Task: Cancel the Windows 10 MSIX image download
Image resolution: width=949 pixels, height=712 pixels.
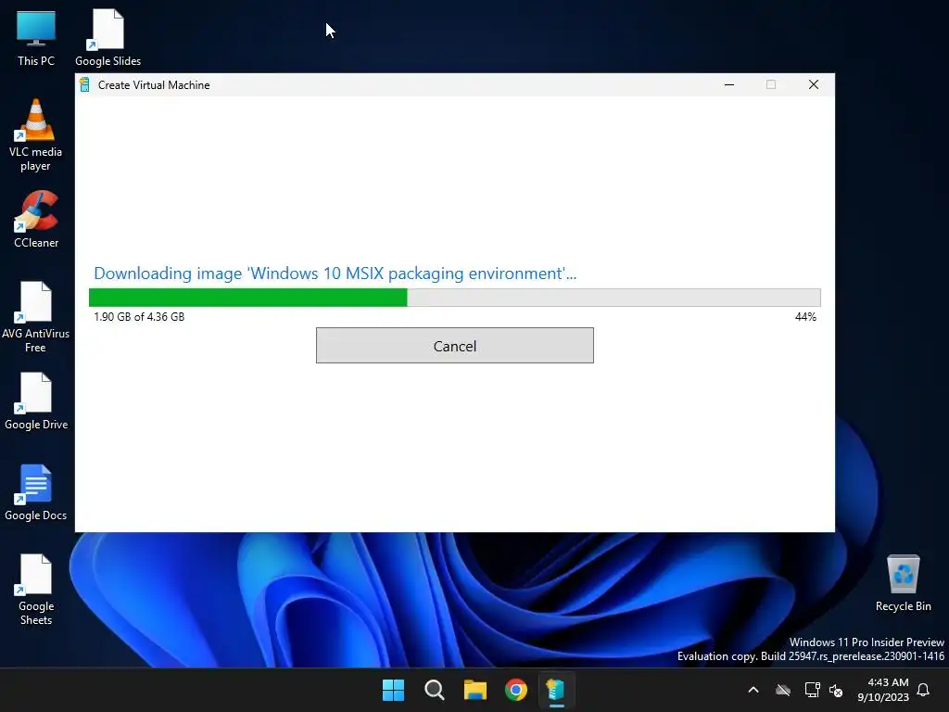Action: (454, 346)
